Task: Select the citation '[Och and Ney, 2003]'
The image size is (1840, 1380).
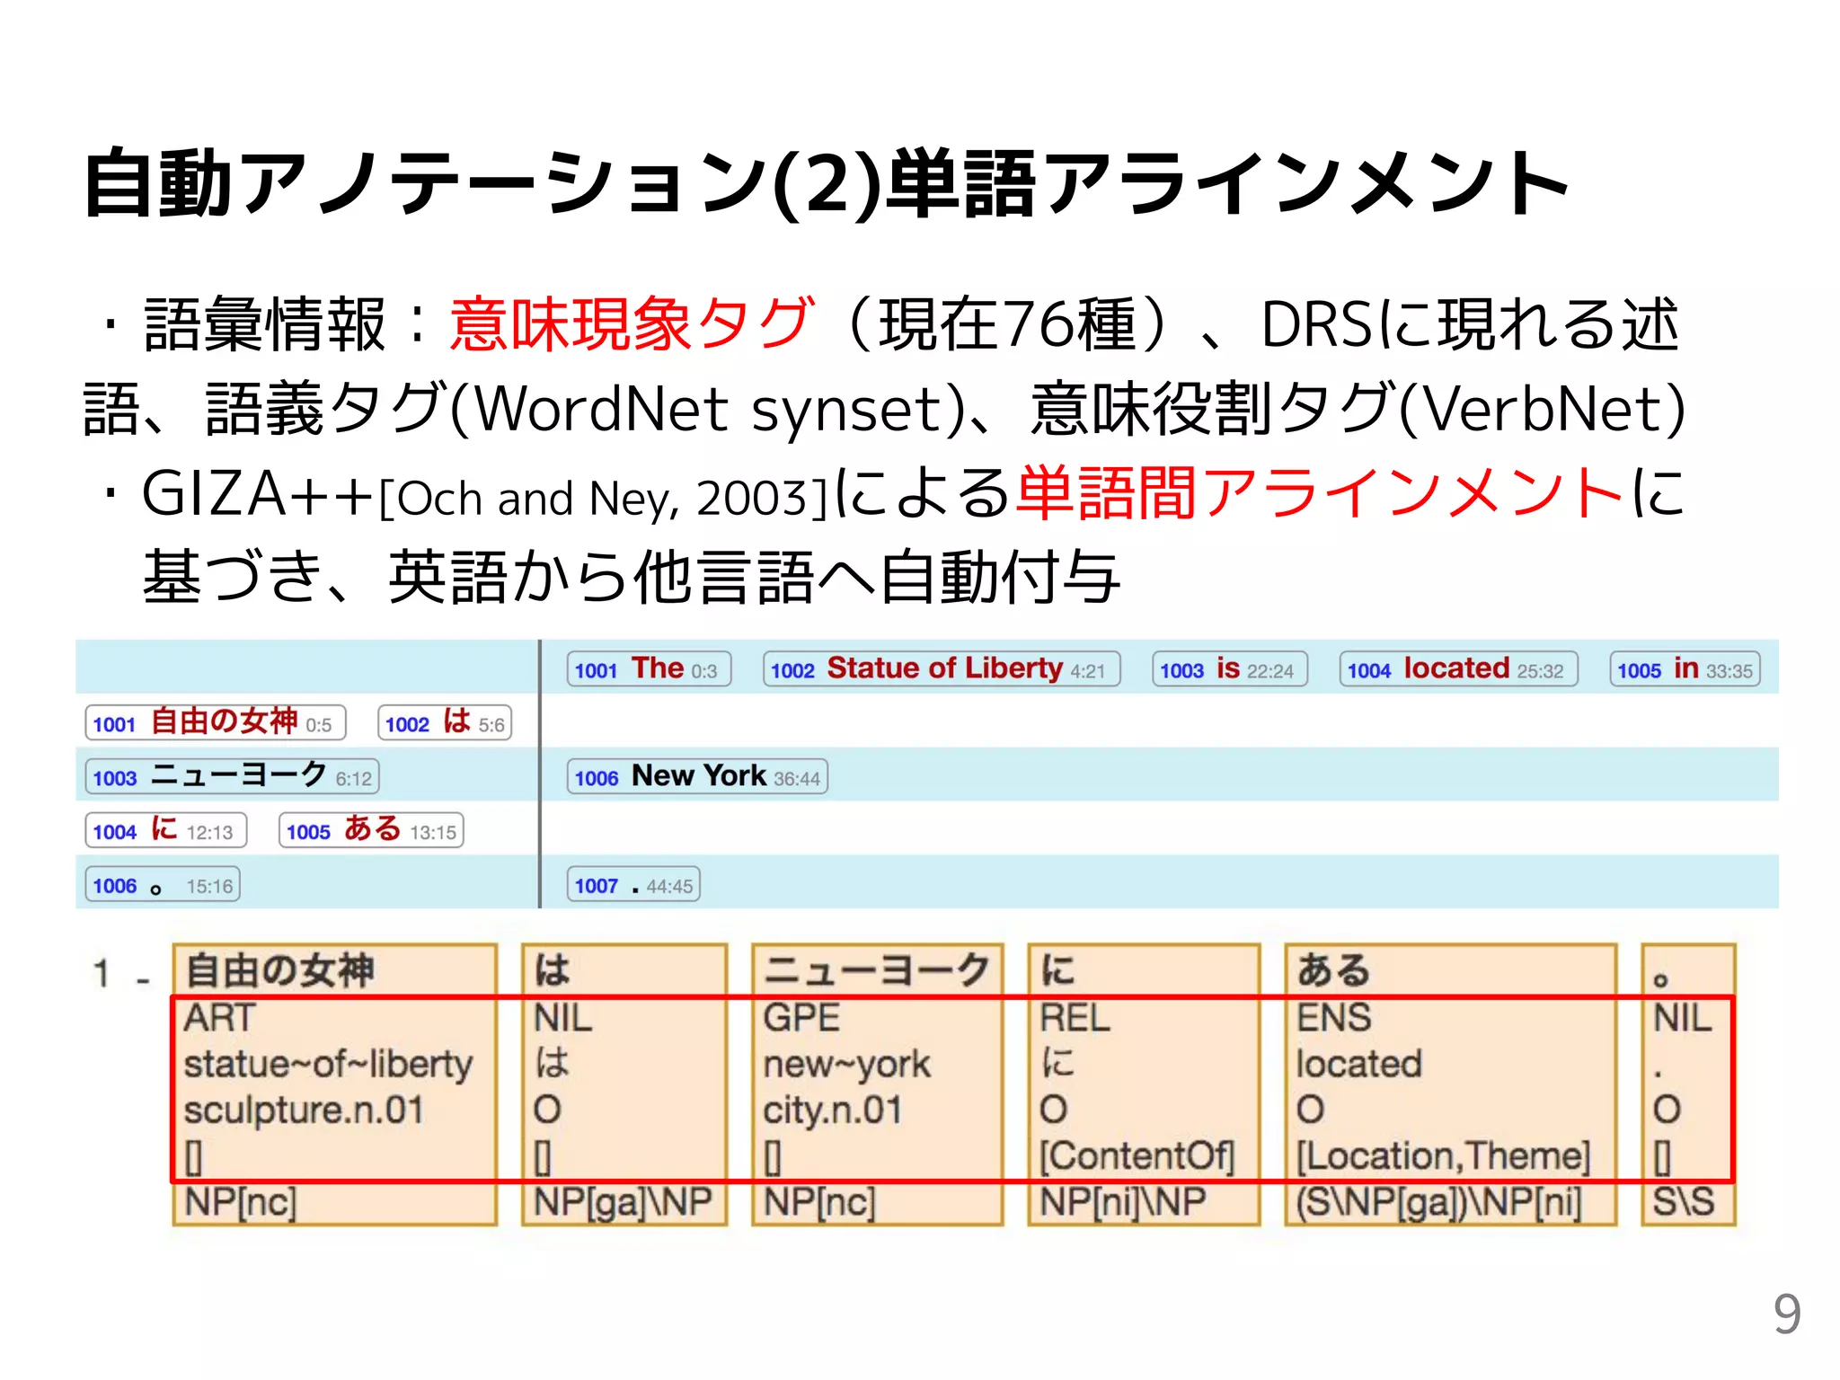Action: [602, 498]
